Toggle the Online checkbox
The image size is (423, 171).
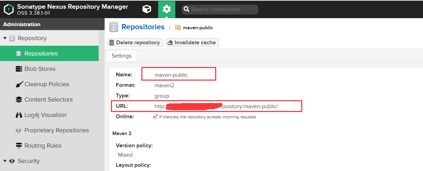(x=155, y=117)
